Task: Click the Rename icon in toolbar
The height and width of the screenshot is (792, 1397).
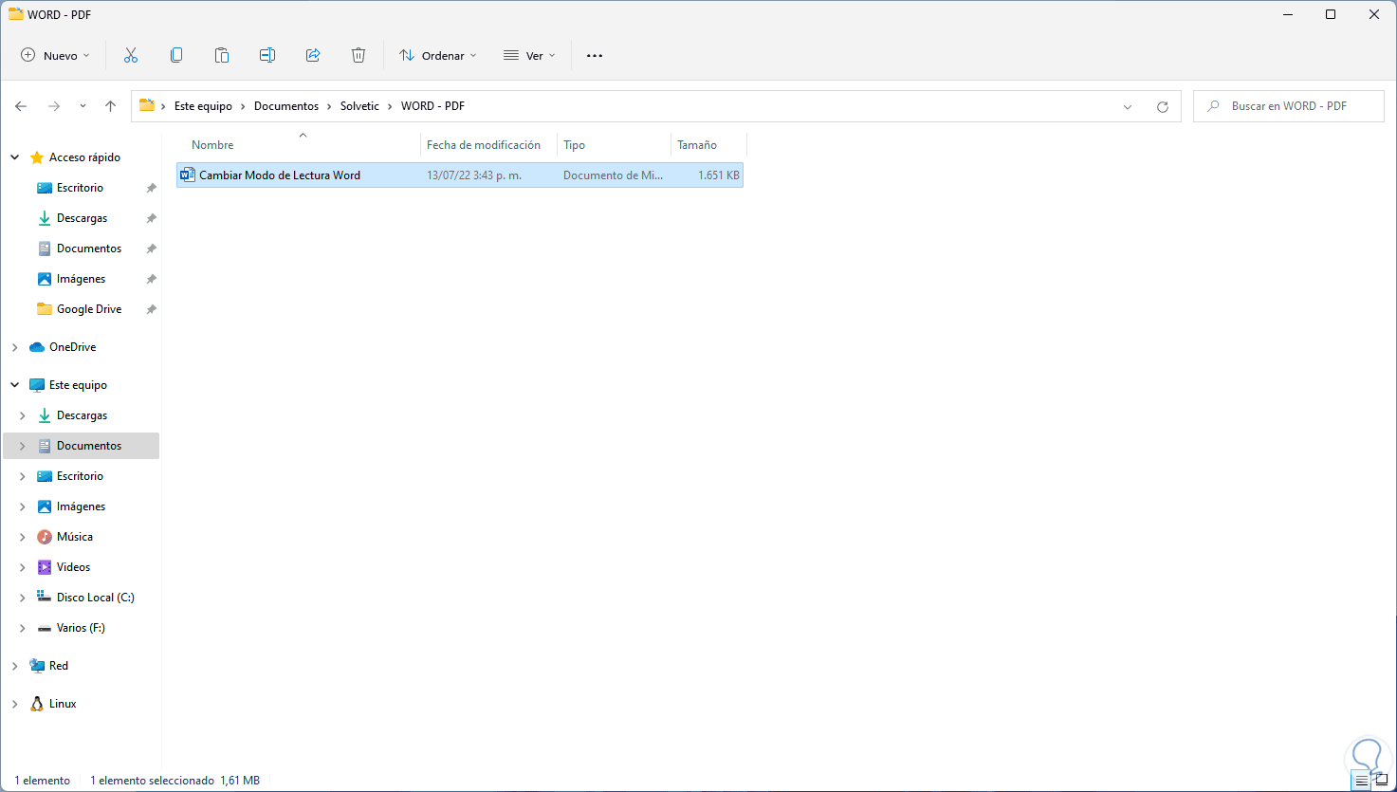Action: [267, 56]
